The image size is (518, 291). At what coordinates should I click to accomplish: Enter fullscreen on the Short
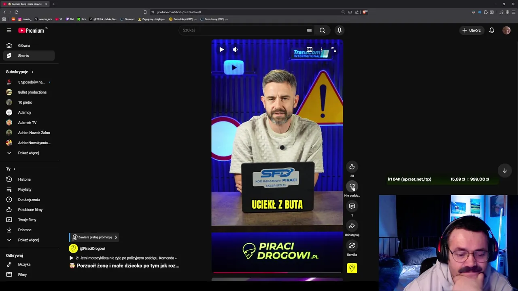(334, 50)
